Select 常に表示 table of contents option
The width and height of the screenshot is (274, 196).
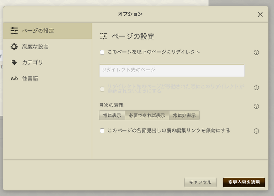click(x=112, y=115)
